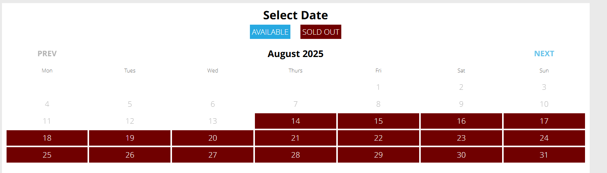This screenshot has width=607, height=173.
Task: Click date cell 24
Action: 544,138
